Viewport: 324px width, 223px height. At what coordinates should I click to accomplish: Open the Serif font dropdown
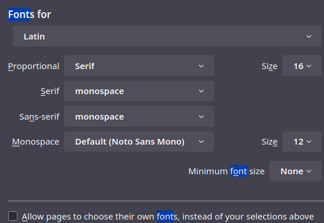[139, 91]
